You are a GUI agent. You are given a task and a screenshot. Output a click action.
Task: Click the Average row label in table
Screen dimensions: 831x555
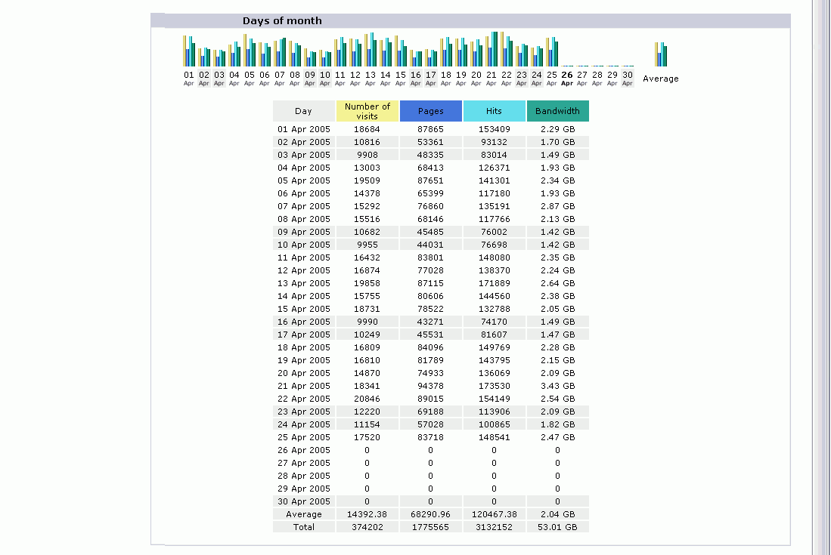click(x=303, y=514)
